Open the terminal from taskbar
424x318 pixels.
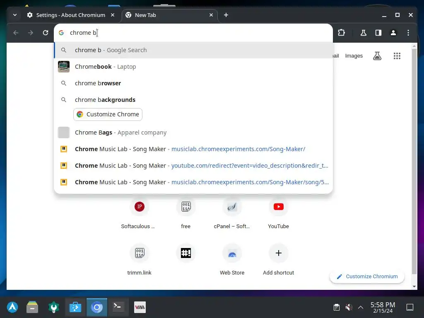tap(118, 307)
